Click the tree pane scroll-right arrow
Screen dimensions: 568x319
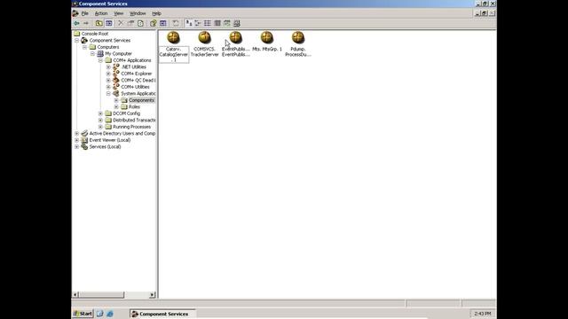[153, 295]
